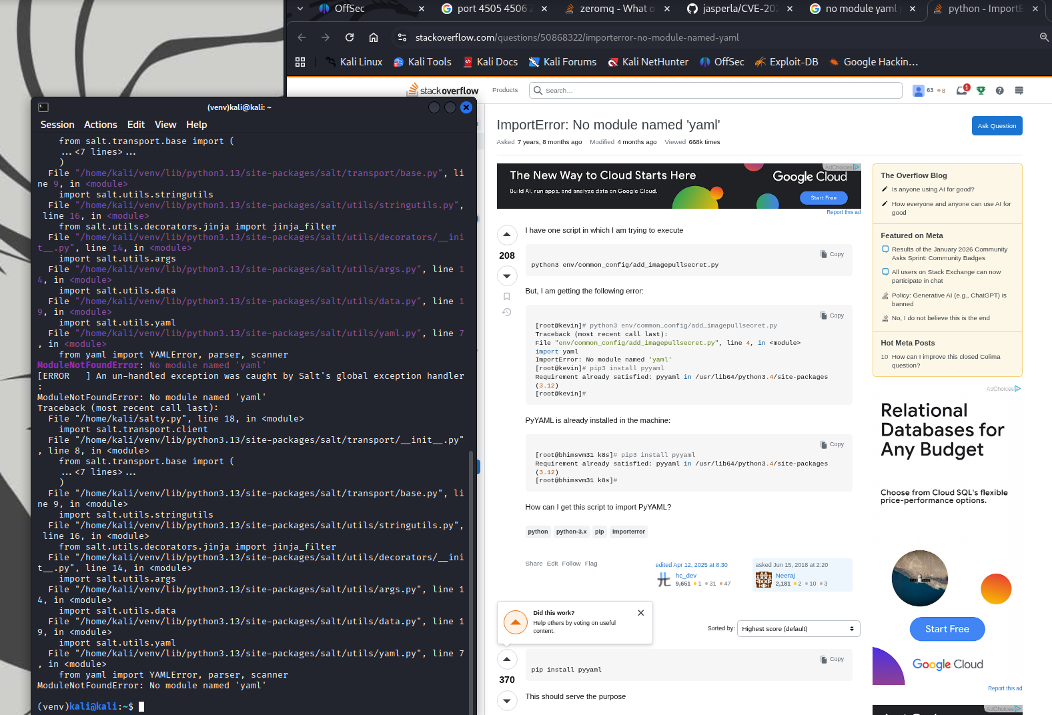Image resolution: width=1052 pixels, height=715 pixels.
Task: Toggle Follow on the question
Action: (571, 564)
